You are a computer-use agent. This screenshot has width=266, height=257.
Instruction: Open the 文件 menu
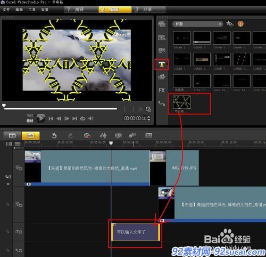(x=6, y=10)
